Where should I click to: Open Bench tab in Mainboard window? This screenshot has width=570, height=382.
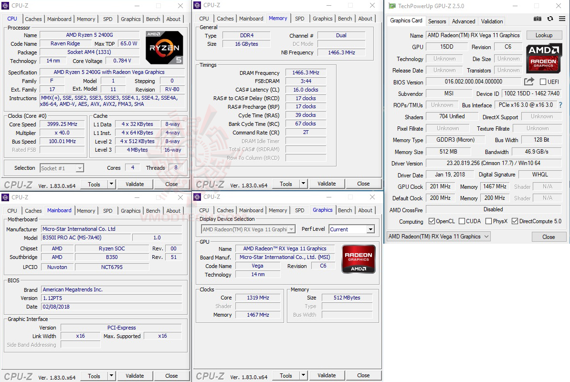tap(153, 211)
